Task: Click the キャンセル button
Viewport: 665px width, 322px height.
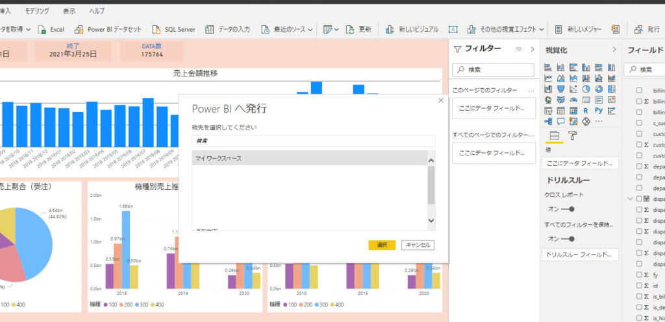Action: point(418,245)
